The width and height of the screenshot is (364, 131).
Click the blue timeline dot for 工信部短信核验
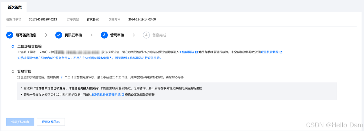[x=13, y=46]
